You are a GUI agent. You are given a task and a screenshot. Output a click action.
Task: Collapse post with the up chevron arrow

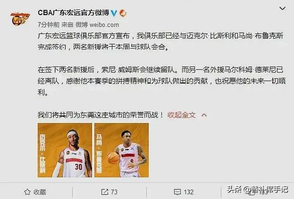(204, 115)
